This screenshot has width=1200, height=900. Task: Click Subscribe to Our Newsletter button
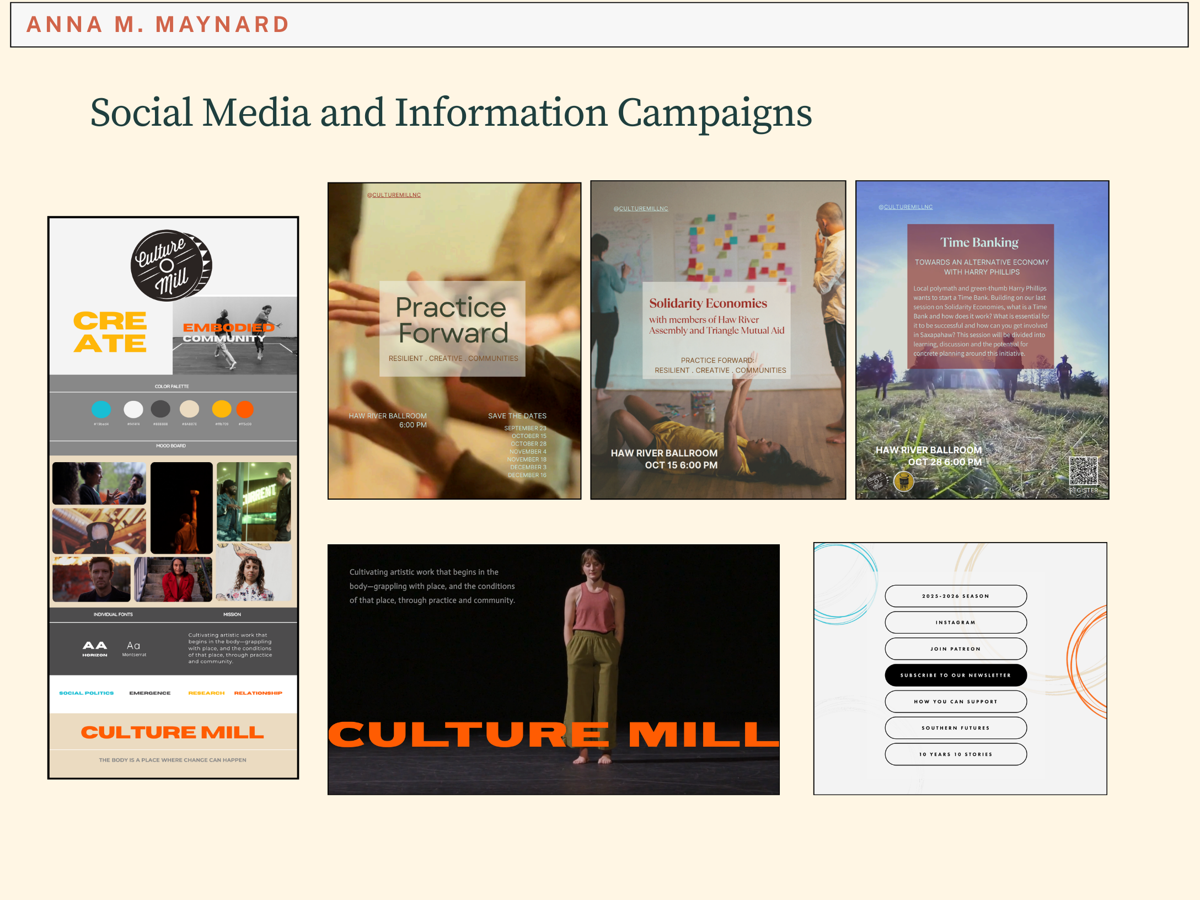(x=955, y=675)
